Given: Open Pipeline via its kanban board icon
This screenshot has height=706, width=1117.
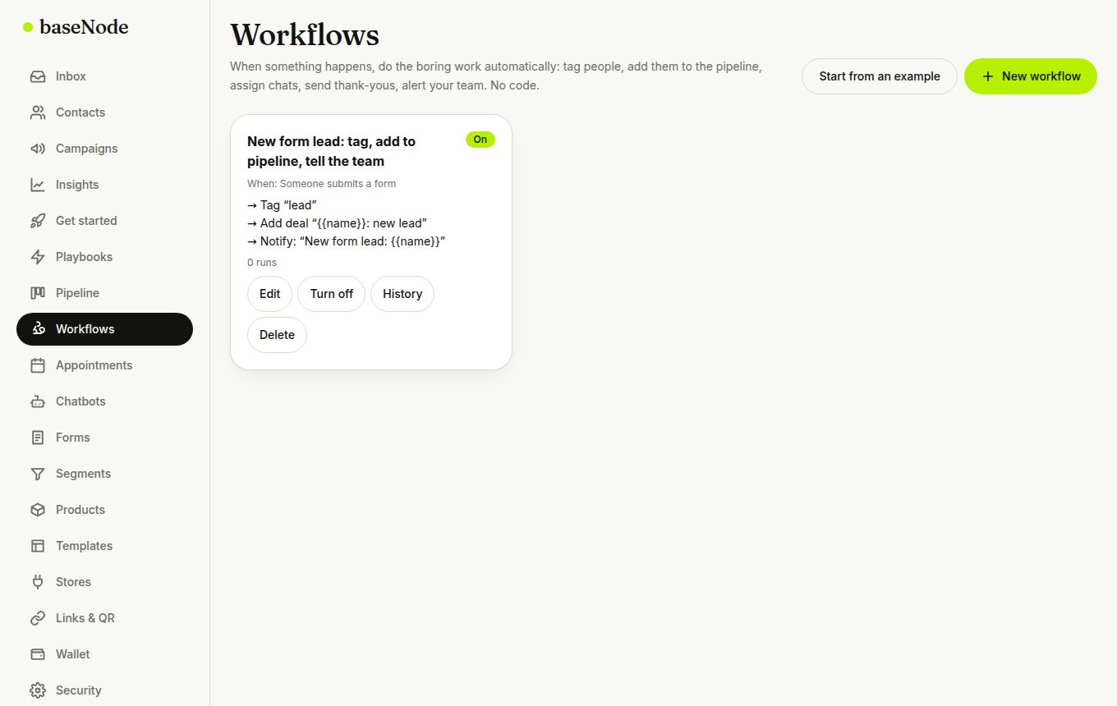Looking at the screenshot, I should (38, 293).
